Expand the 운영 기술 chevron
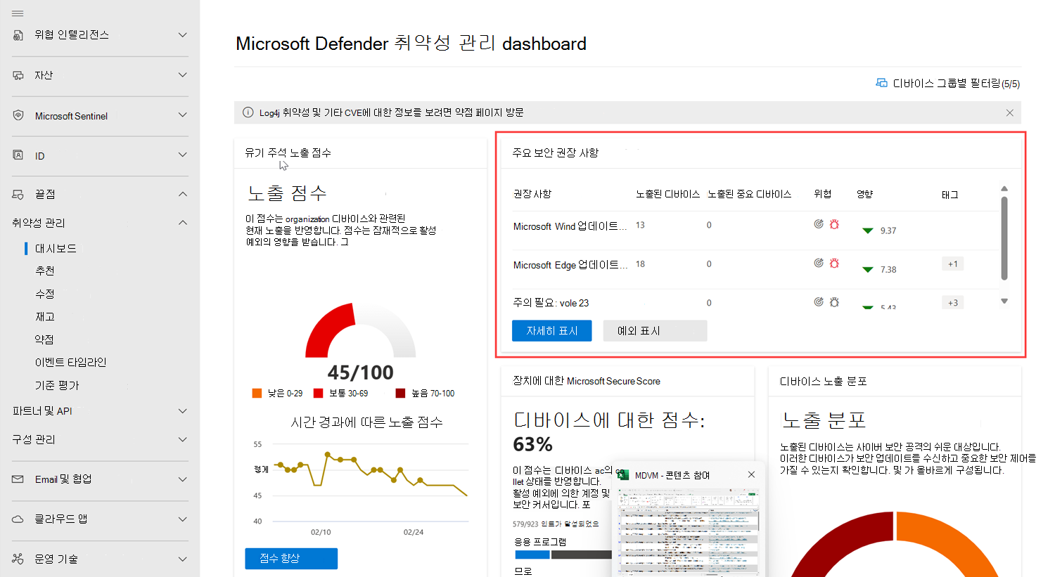The image size is (1055, 577). [x=183, y=559]
